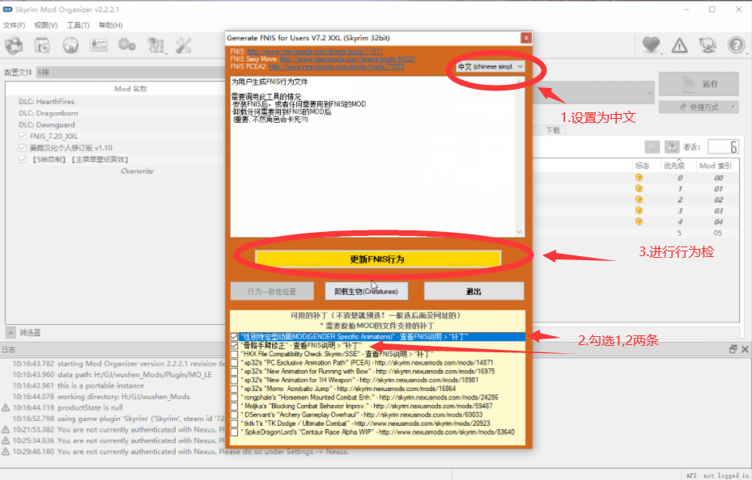The height and width of the screenshot is (480, 752).
Task: Expand the 筛选器 filter panel arrow
Action: pyautogui.click(x=10, y=332)
